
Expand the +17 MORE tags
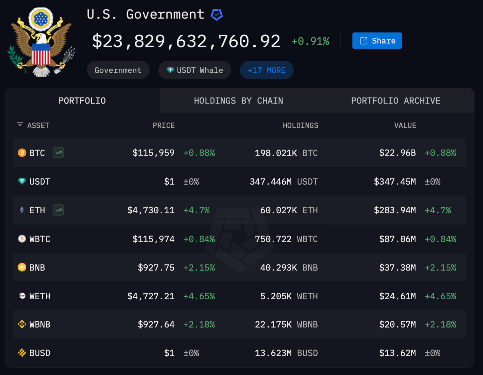(267, 70)
